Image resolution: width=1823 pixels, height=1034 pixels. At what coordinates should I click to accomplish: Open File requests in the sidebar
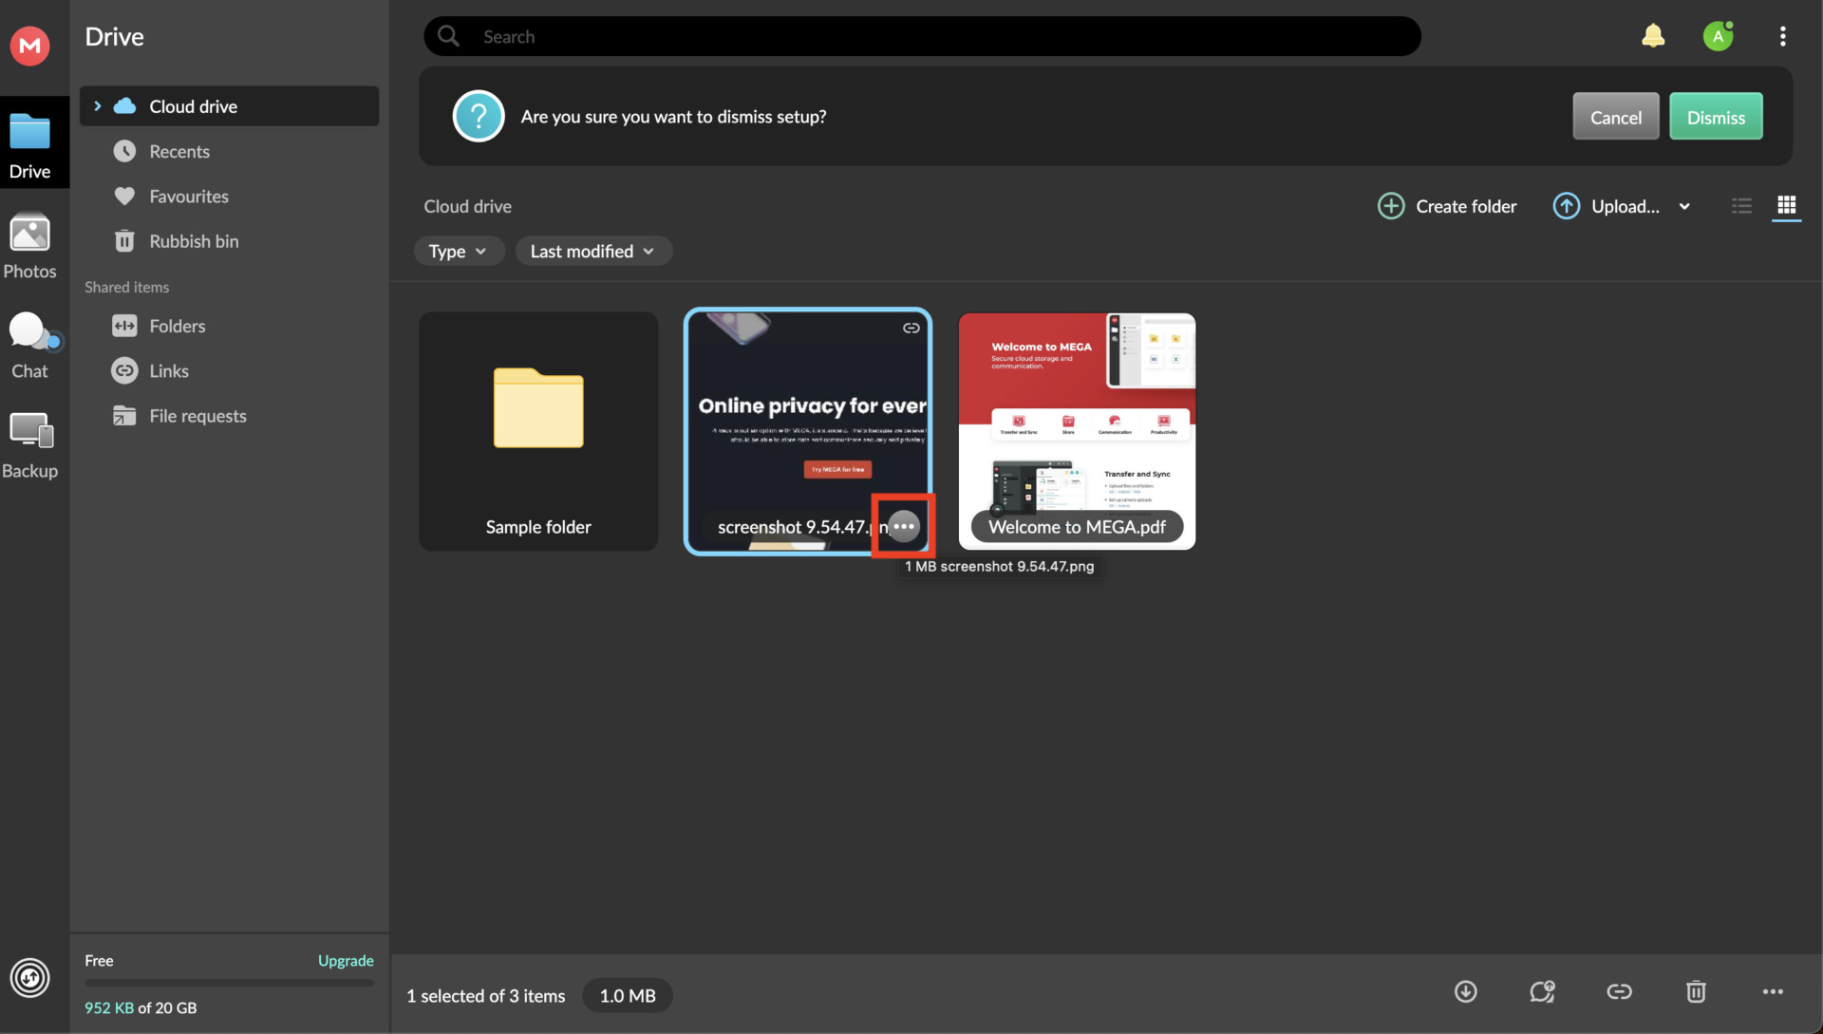point(197,415)
